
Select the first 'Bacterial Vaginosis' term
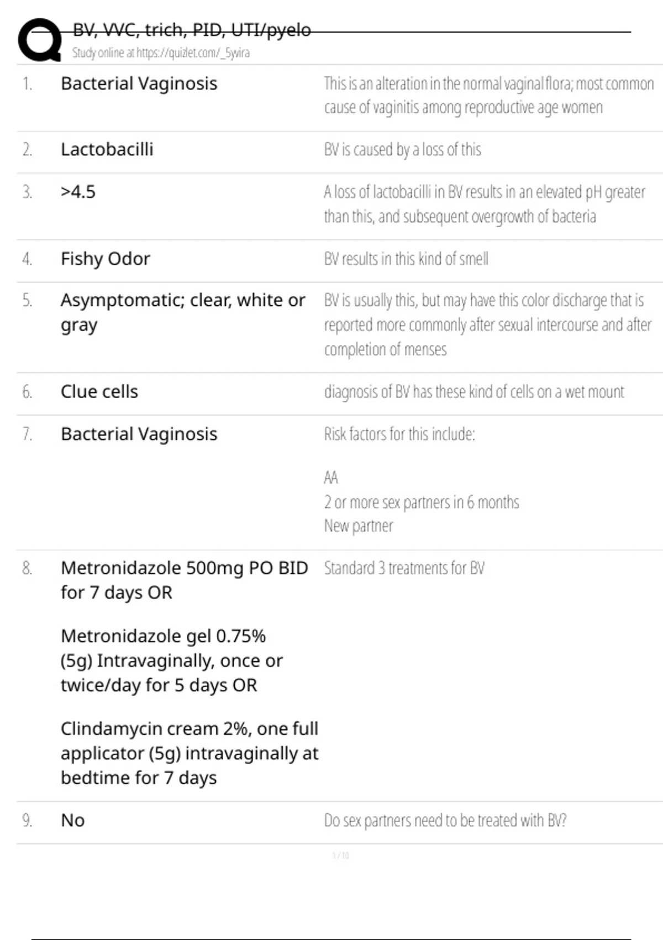[x=139, y=83]
